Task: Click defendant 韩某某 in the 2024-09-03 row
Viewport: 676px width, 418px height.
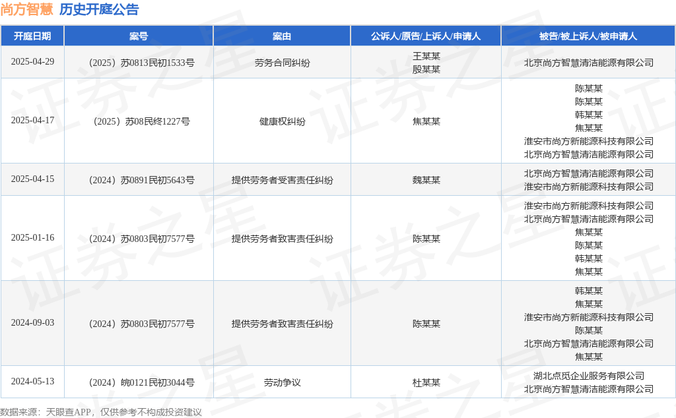Action: 588,291
